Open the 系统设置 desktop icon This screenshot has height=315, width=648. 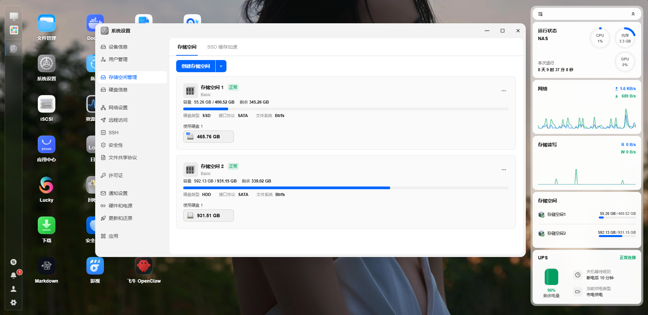47,63
